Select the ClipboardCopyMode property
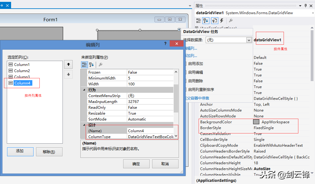Screen dimensions: 315x184 [x=219, y=145]
